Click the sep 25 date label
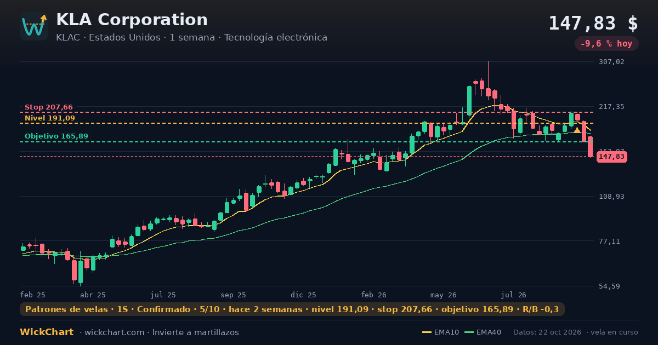The height and width of the screenshot is (345, 658). 233,295
